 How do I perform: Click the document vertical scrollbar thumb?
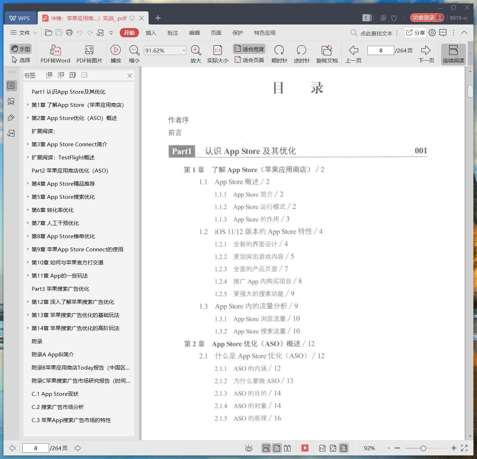470,91
